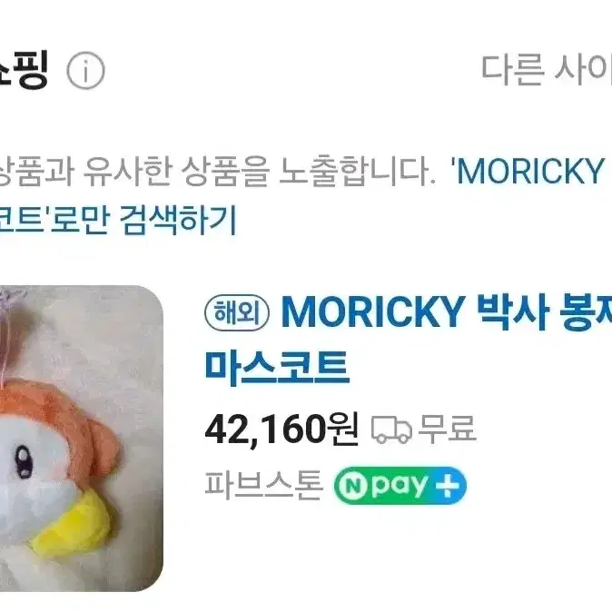Open the shopping info circle icon
Screen dimensions: 612x612
[x=85, y=71]
